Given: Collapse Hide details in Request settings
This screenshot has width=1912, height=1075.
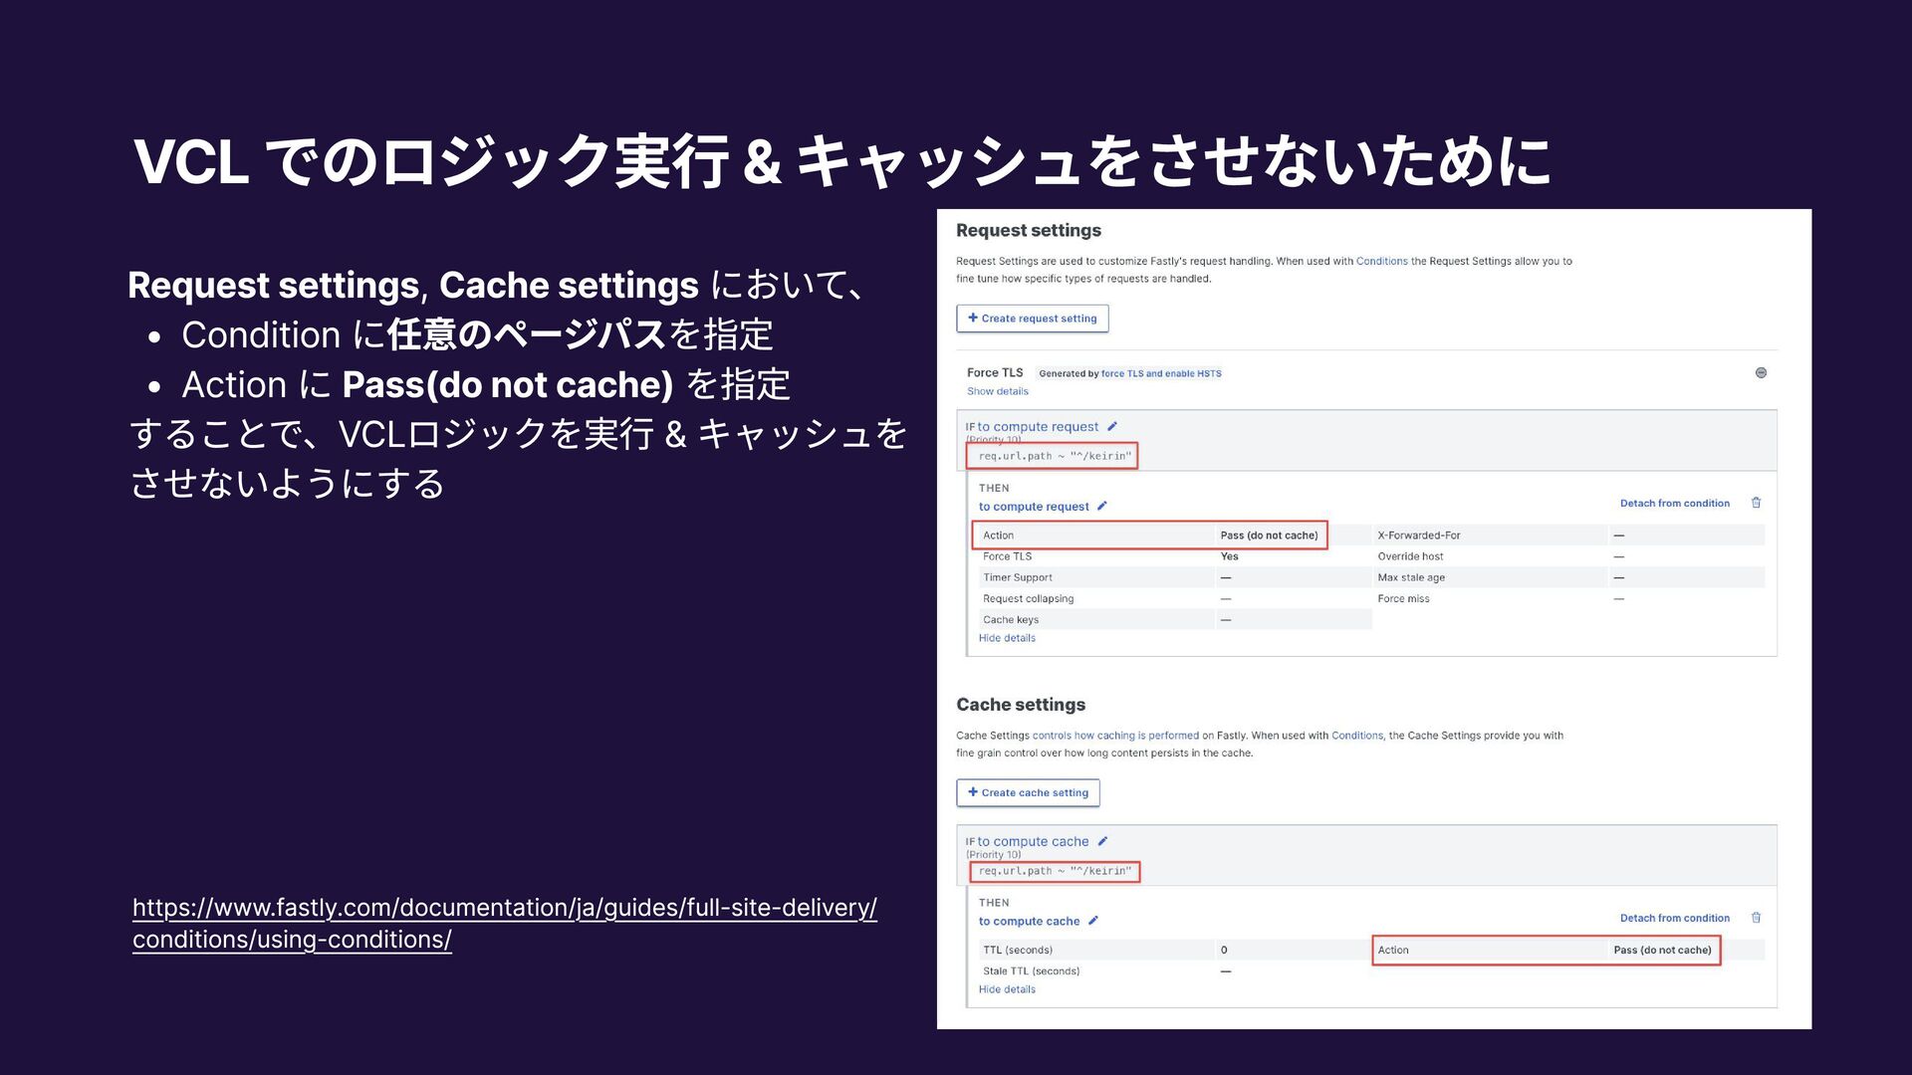Looking at the screenshot, I should 1007,638.
